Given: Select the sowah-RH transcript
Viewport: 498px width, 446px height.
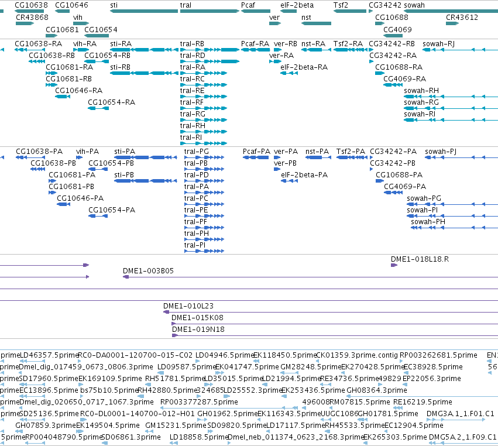Looking at the screenshot, I should (x=451, y=97).
